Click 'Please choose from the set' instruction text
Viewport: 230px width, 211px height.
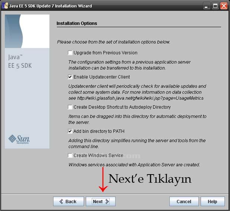tap(114, 42)
